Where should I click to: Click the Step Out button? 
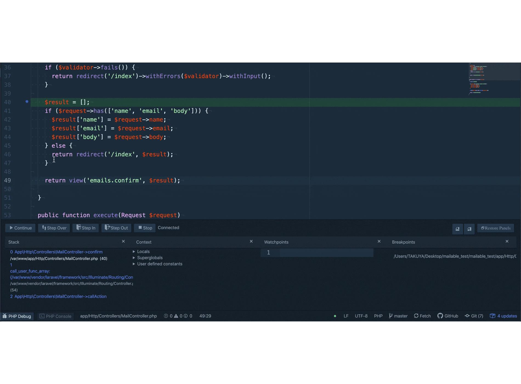point(117,228)
